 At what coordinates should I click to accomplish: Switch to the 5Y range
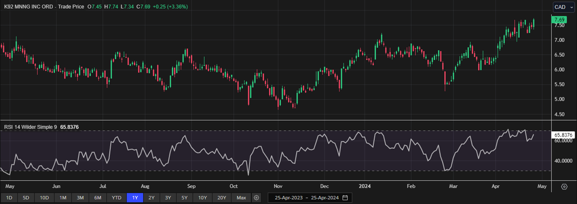pos(184,198)
